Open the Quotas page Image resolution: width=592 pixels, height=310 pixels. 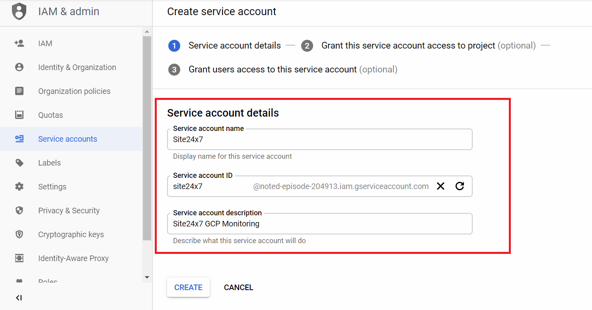tap(71, 115)
